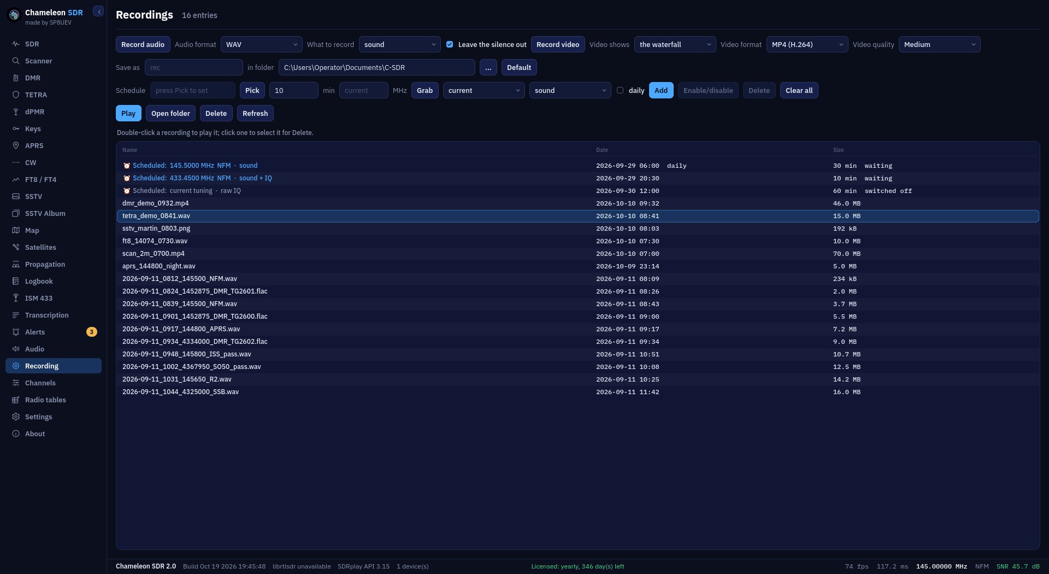Open the Radio tables menu item
The height and width of the screenshot is (574, 1049).
[x=54, y=400]
